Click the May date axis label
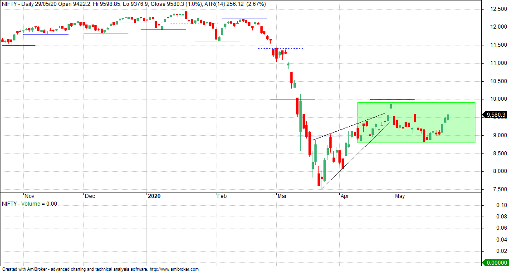 (x=400, y=196)
